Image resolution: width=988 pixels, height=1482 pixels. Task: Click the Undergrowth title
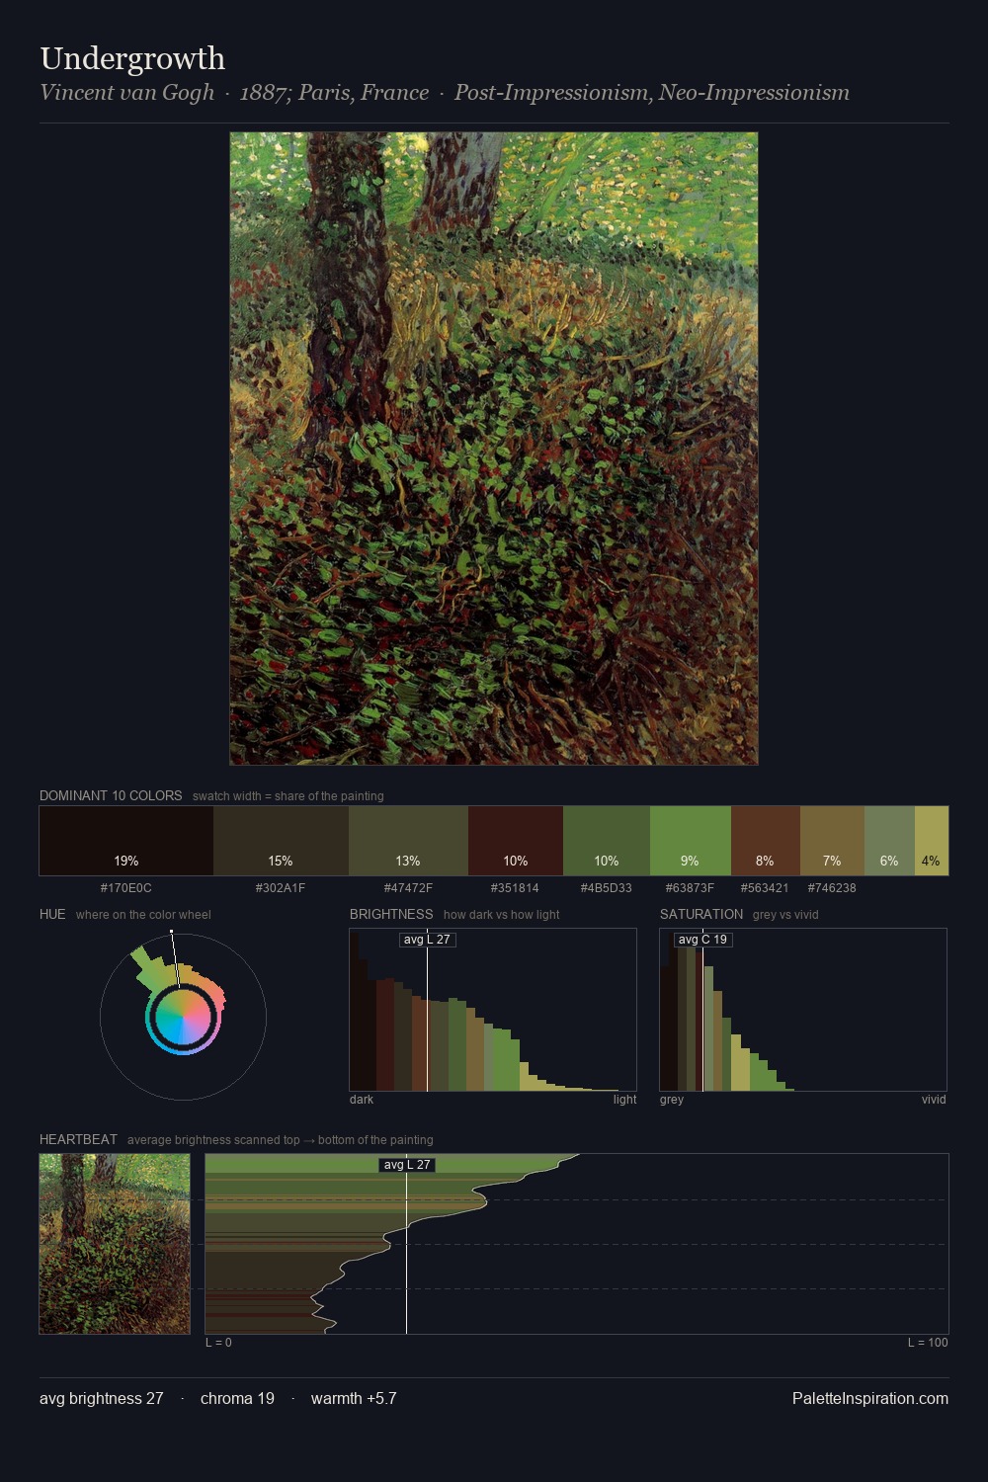(x=132, y=59)
